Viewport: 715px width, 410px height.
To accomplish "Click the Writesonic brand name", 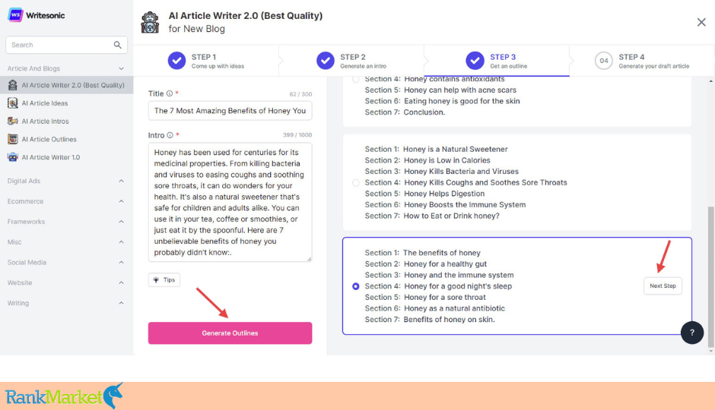I will (45, 15).
